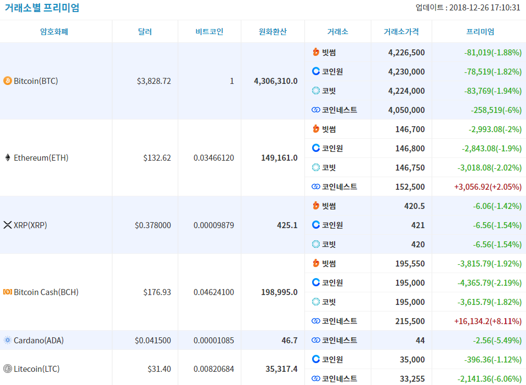Click the Bitcoin dollar price $3,828.72
The image size is (526, 385).
pos(154,81)
